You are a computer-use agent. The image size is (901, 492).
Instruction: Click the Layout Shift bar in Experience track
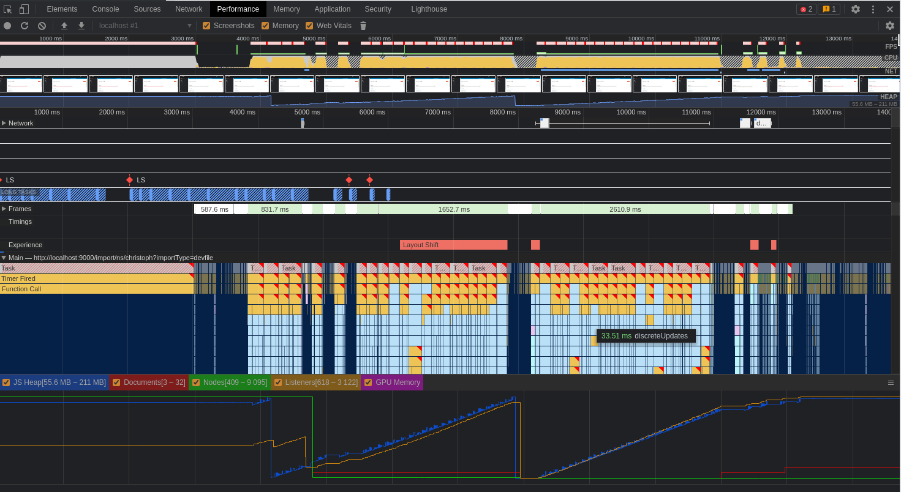click(454, 245)
